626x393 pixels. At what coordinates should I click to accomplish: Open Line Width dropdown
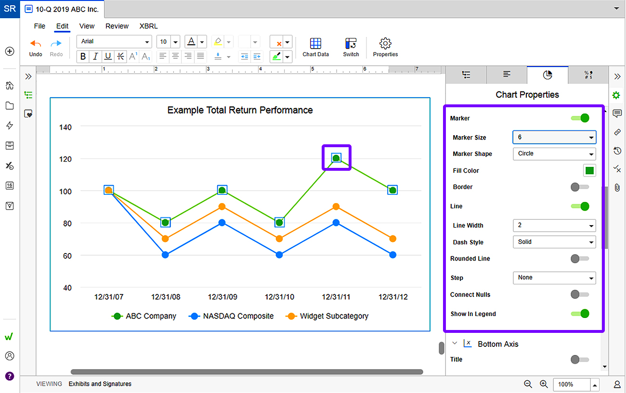point(554,225)
